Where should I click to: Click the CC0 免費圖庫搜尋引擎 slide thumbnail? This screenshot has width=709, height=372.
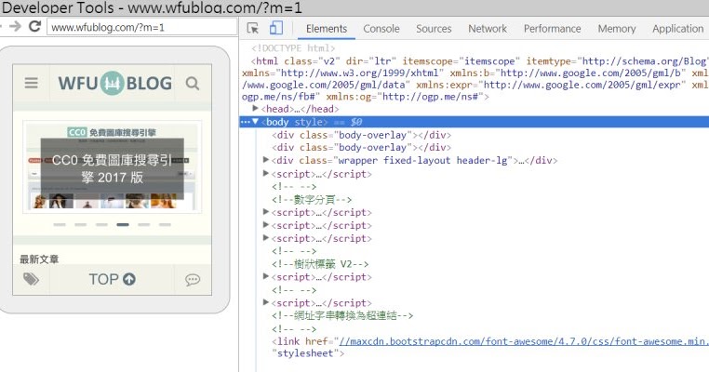(x=113, y=166)
